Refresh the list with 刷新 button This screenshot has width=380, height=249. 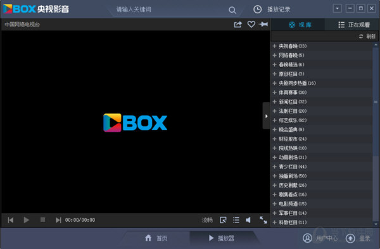(367, 36)
